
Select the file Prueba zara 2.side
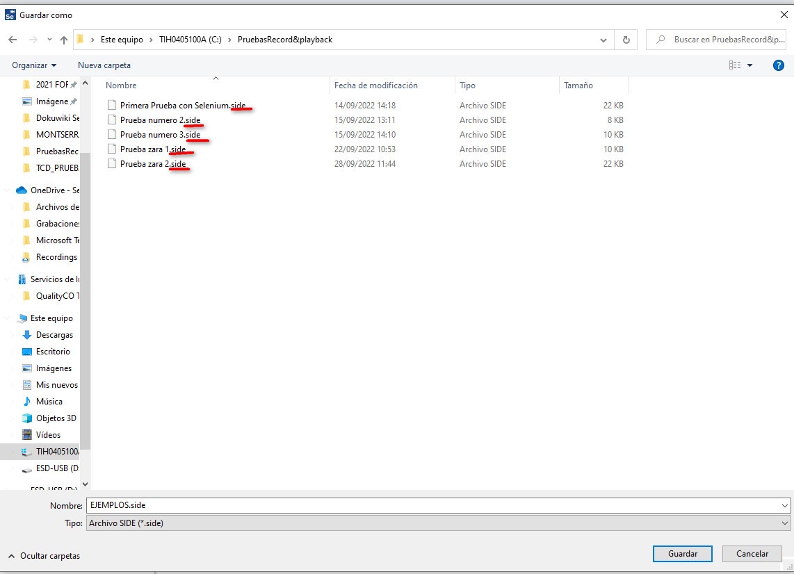coord(152,164)
